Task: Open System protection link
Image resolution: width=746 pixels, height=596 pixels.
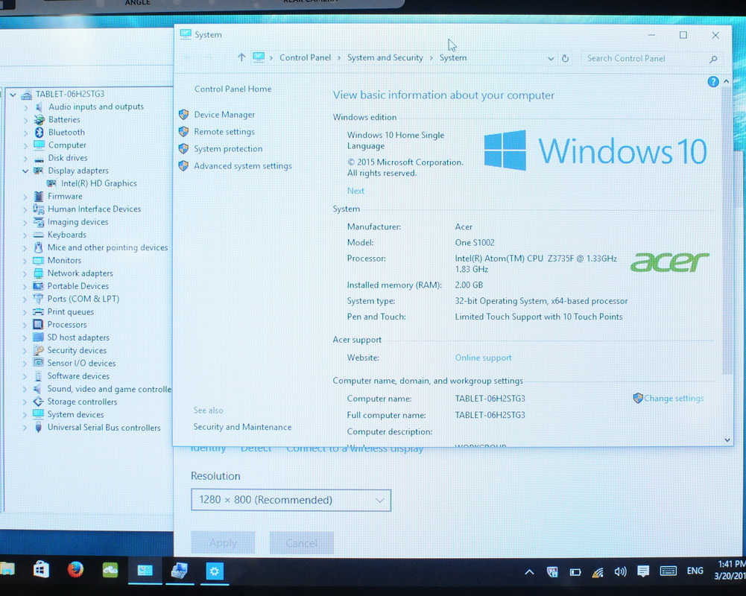Action: coord(228,149)
